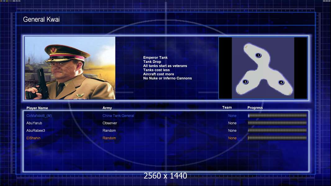Click China Tank General army entry

click(118, 116)
